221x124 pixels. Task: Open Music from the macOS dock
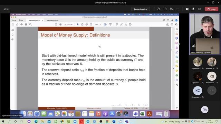point(98,114)
